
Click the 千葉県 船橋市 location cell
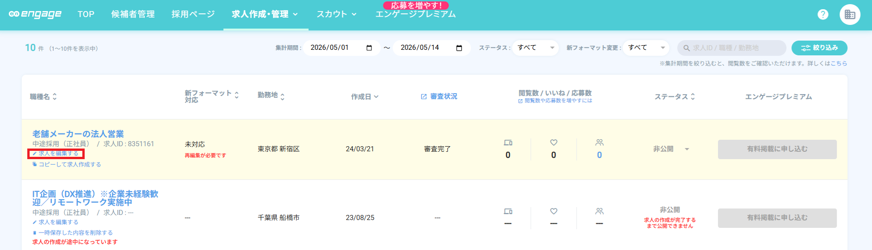tap(278, 218)
